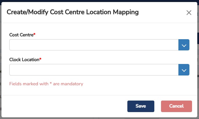
Task: Expand the Cost Centre dropdown arrow
Action: pos(184,45)
